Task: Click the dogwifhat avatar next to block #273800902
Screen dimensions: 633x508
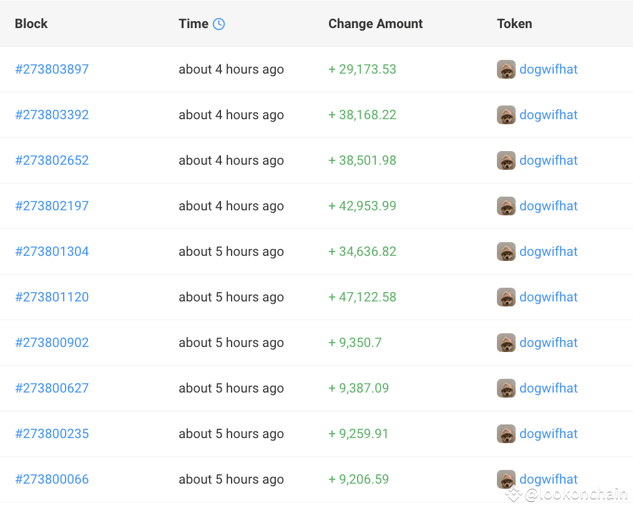Action: click(x=506, y=343)
